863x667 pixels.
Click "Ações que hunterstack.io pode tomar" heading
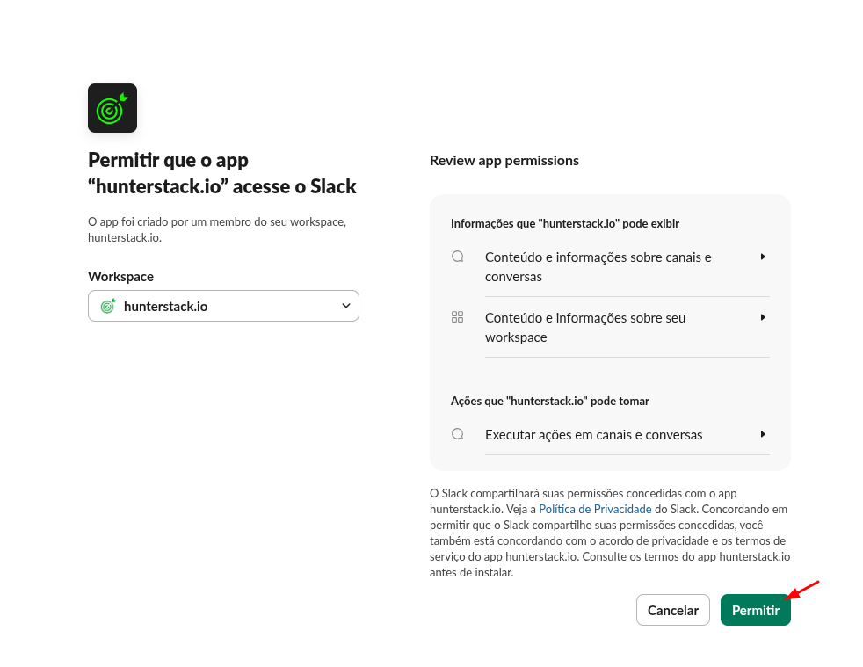coord(549,401)
